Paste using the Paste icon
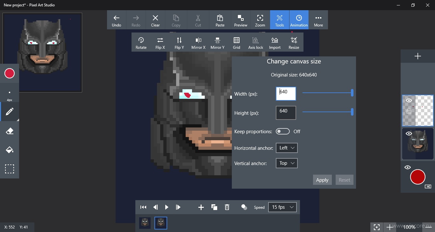The image size is (435, 232). click(x=220, y=20)
